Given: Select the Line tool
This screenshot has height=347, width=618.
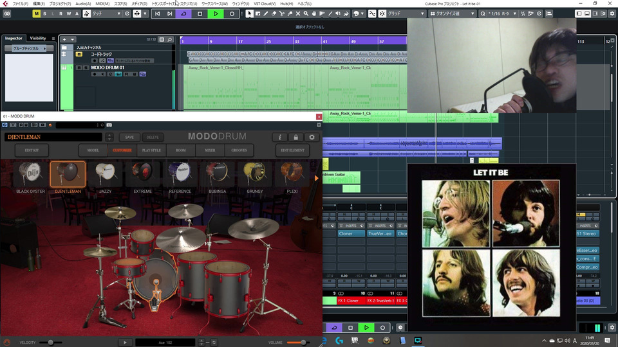Looking at the screenshot, I should pos(330,13).
